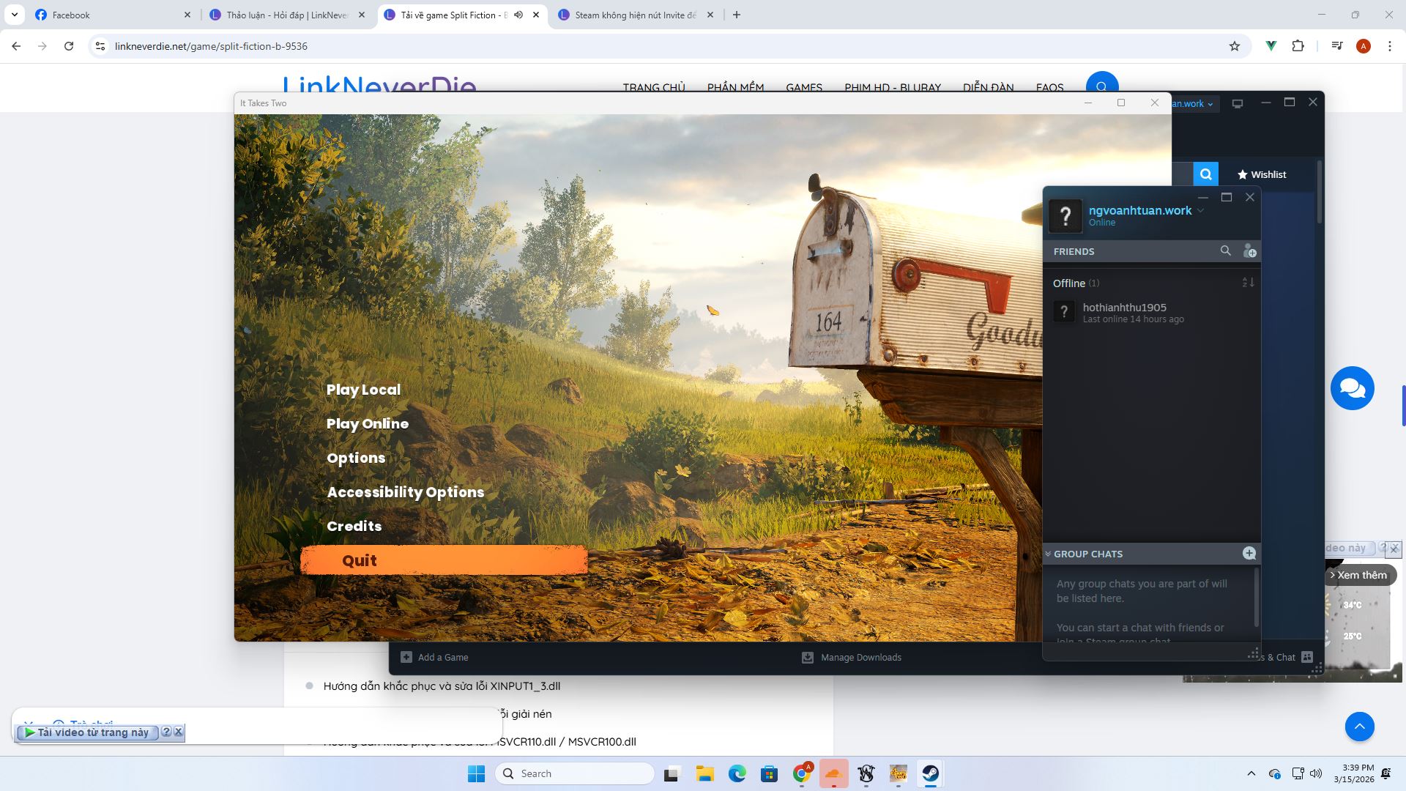Toggle alphabetical sort in the friends list
Image resolution: width=1406 pixels, height=791 pixels.
(x=1246, y=283)
